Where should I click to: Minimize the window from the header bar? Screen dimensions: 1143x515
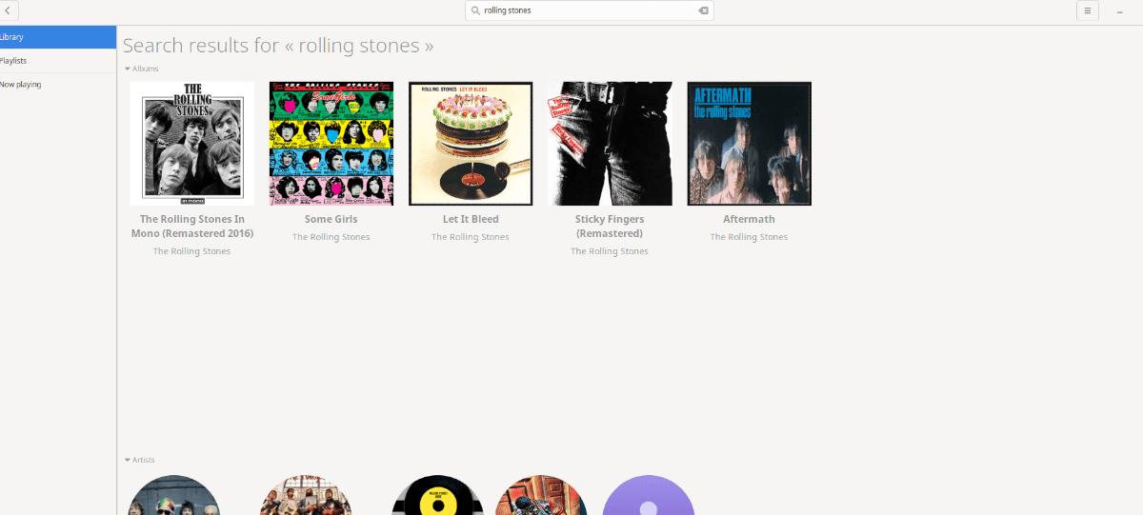click(1119, 10)
